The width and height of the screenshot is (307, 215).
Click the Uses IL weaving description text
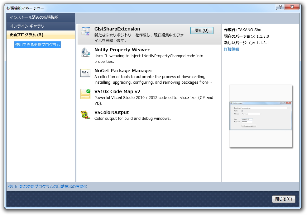[149, 58]
